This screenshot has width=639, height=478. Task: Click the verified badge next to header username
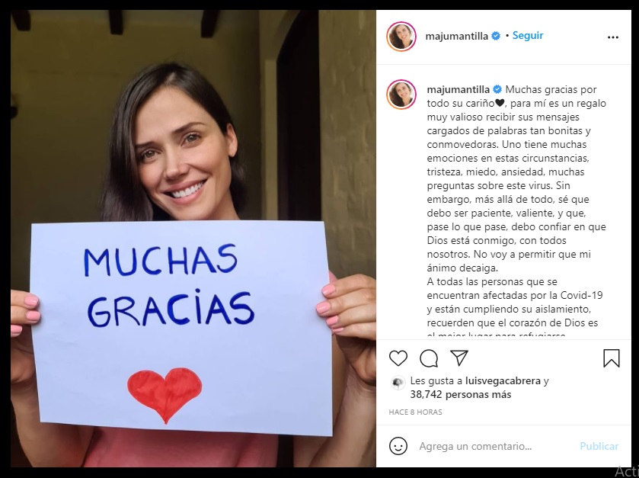coord(496,36)
